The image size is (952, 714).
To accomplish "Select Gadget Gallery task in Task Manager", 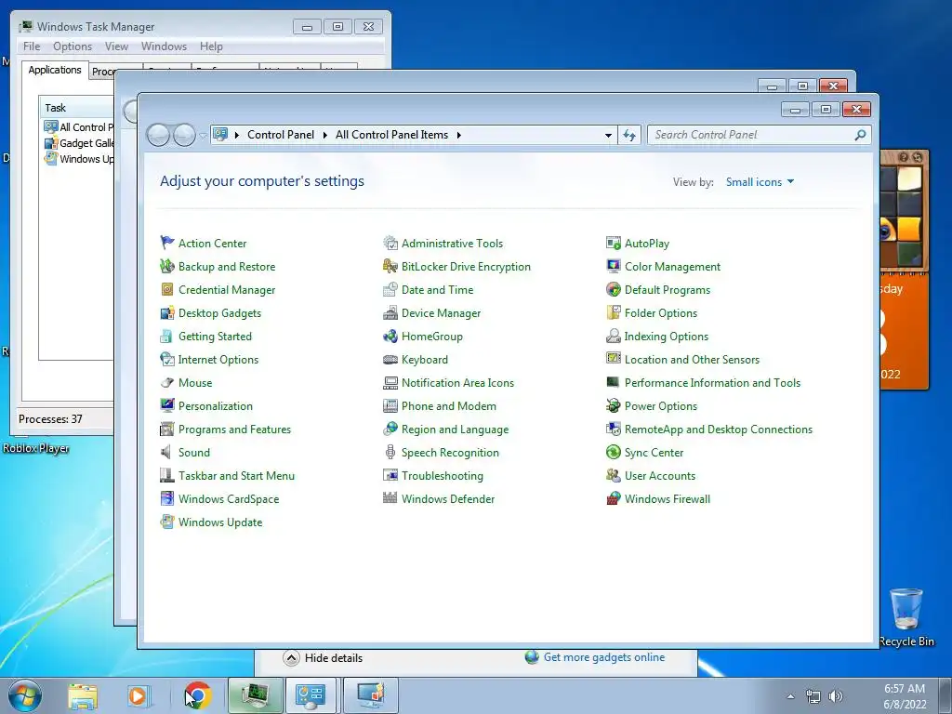I will [78, 143].
